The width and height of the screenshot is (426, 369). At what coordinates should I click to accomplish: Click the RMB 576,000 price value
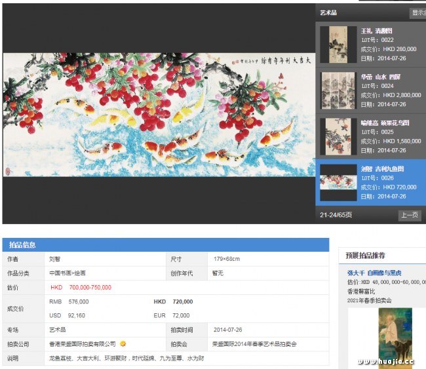click(69, 301)
